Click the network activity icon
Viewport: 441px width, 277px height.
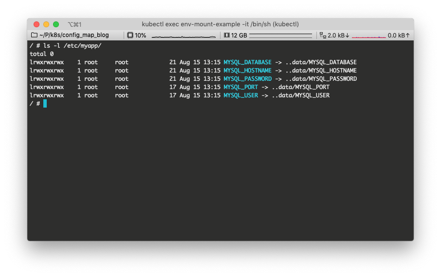pyautogui.click(x=323, y=35)
